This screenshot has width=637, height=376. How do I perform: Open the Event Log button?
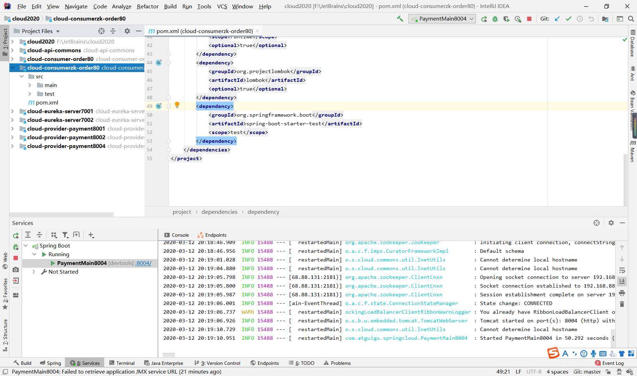point(609,363)
